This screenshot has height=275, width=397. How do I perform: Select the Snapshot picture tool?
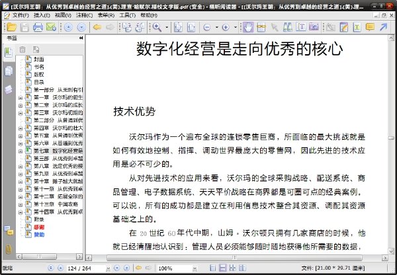(x=314, y=27)
